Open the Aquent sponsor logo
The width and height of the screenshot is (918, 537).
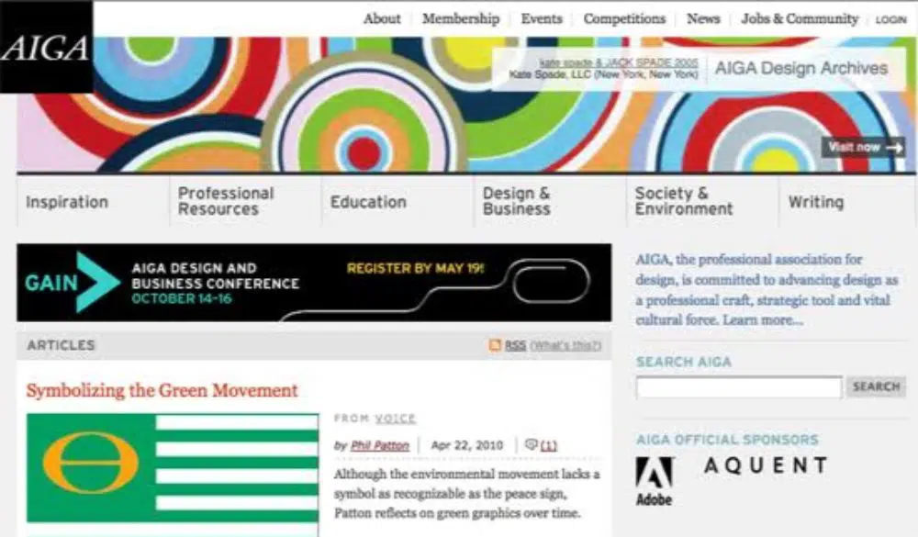[x=765, y=466]
